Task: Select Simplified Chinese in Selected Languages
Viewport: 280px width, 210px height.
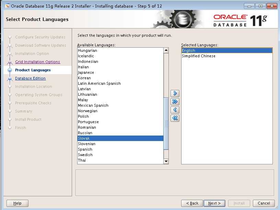Action: pos(227,56)
